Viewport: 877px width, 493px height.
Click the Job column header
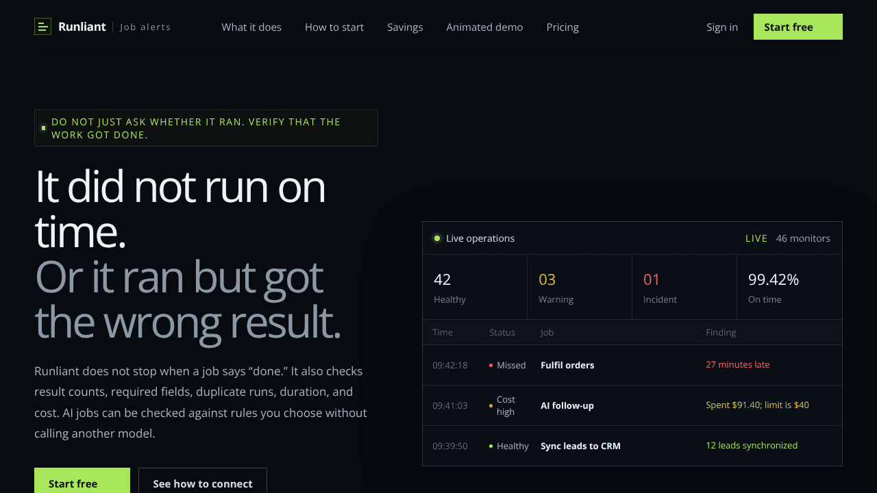coord(547,332)
